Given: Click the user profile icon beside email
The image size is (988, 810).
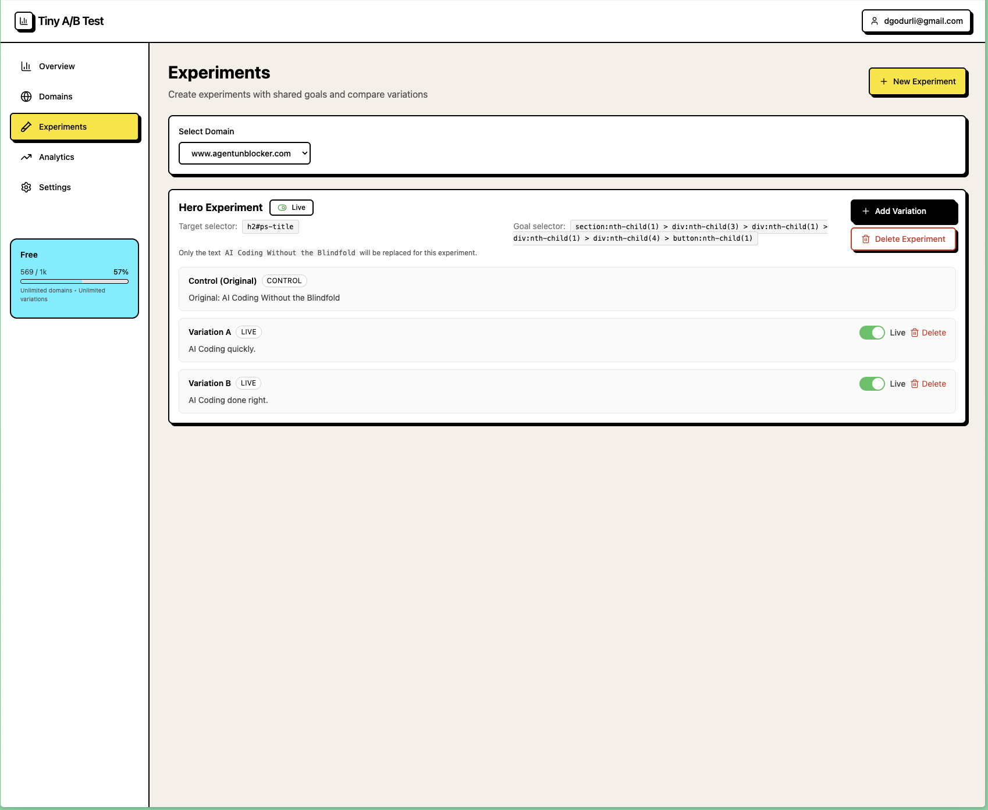Looking at the screenshot, I should (874, 21).
